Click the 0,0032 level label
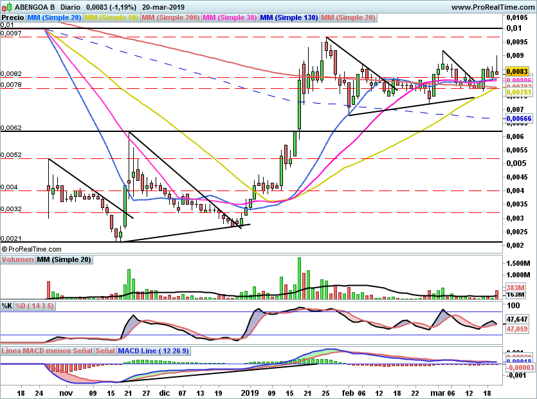This screenshot has width=537, height=399. pos(11,209)
